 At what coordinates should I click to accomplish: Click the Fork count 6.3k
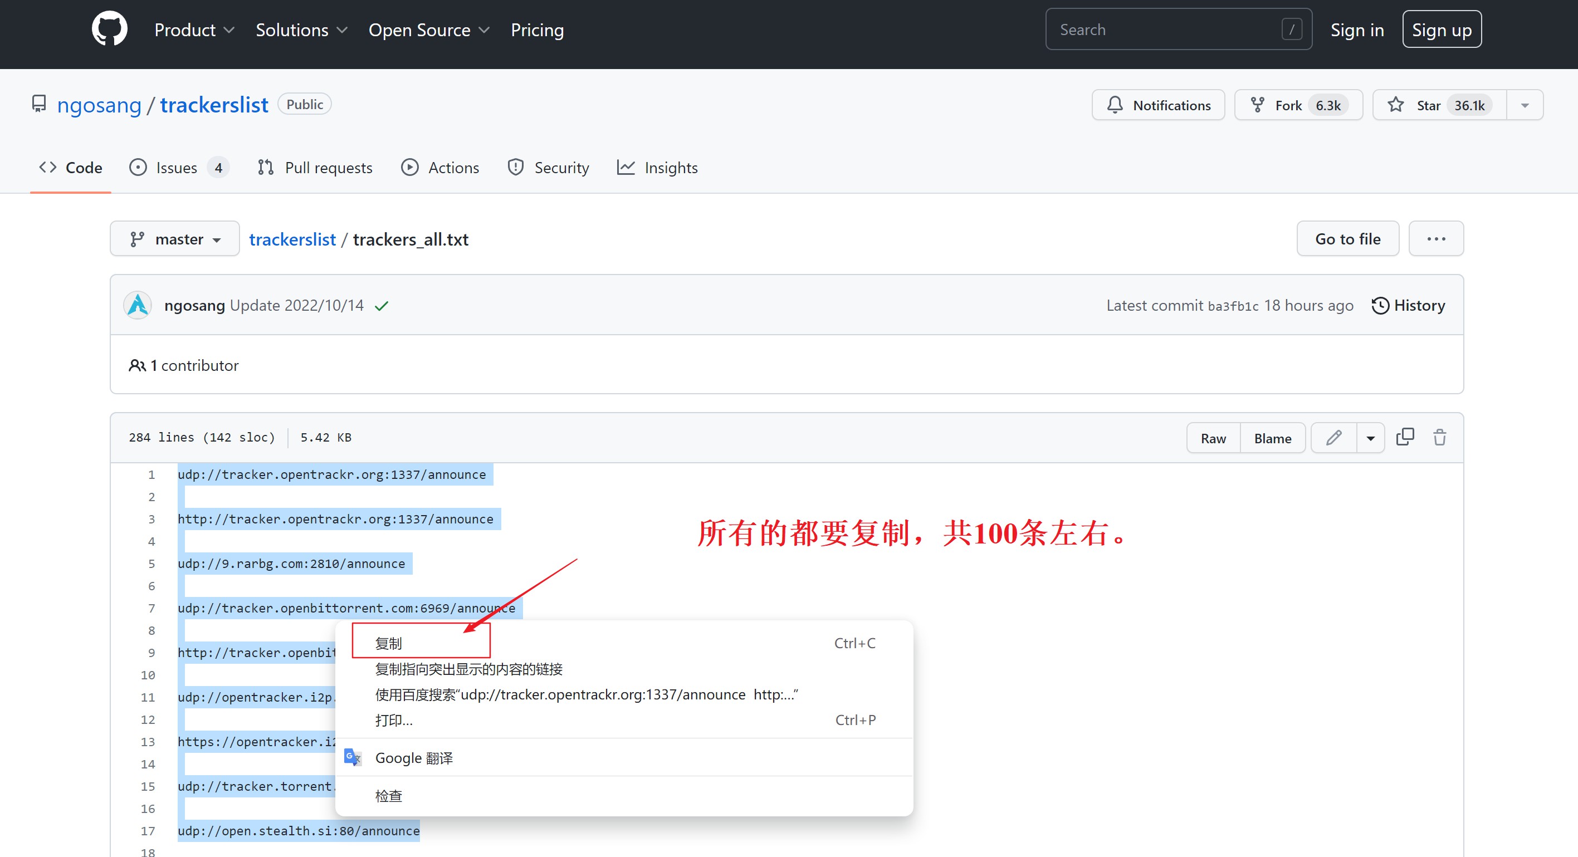[x=1328, y=105]
